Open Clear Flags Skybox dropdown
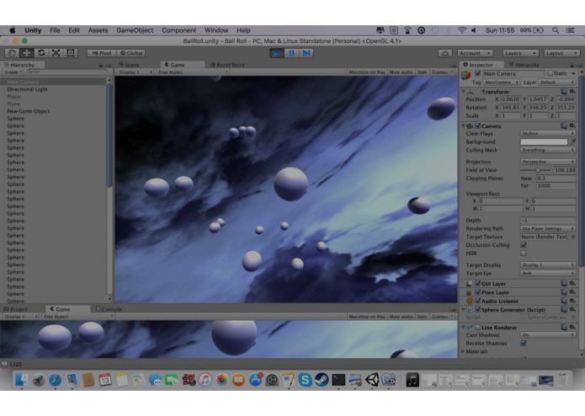The image size is (585, 416). pos(548,134)
